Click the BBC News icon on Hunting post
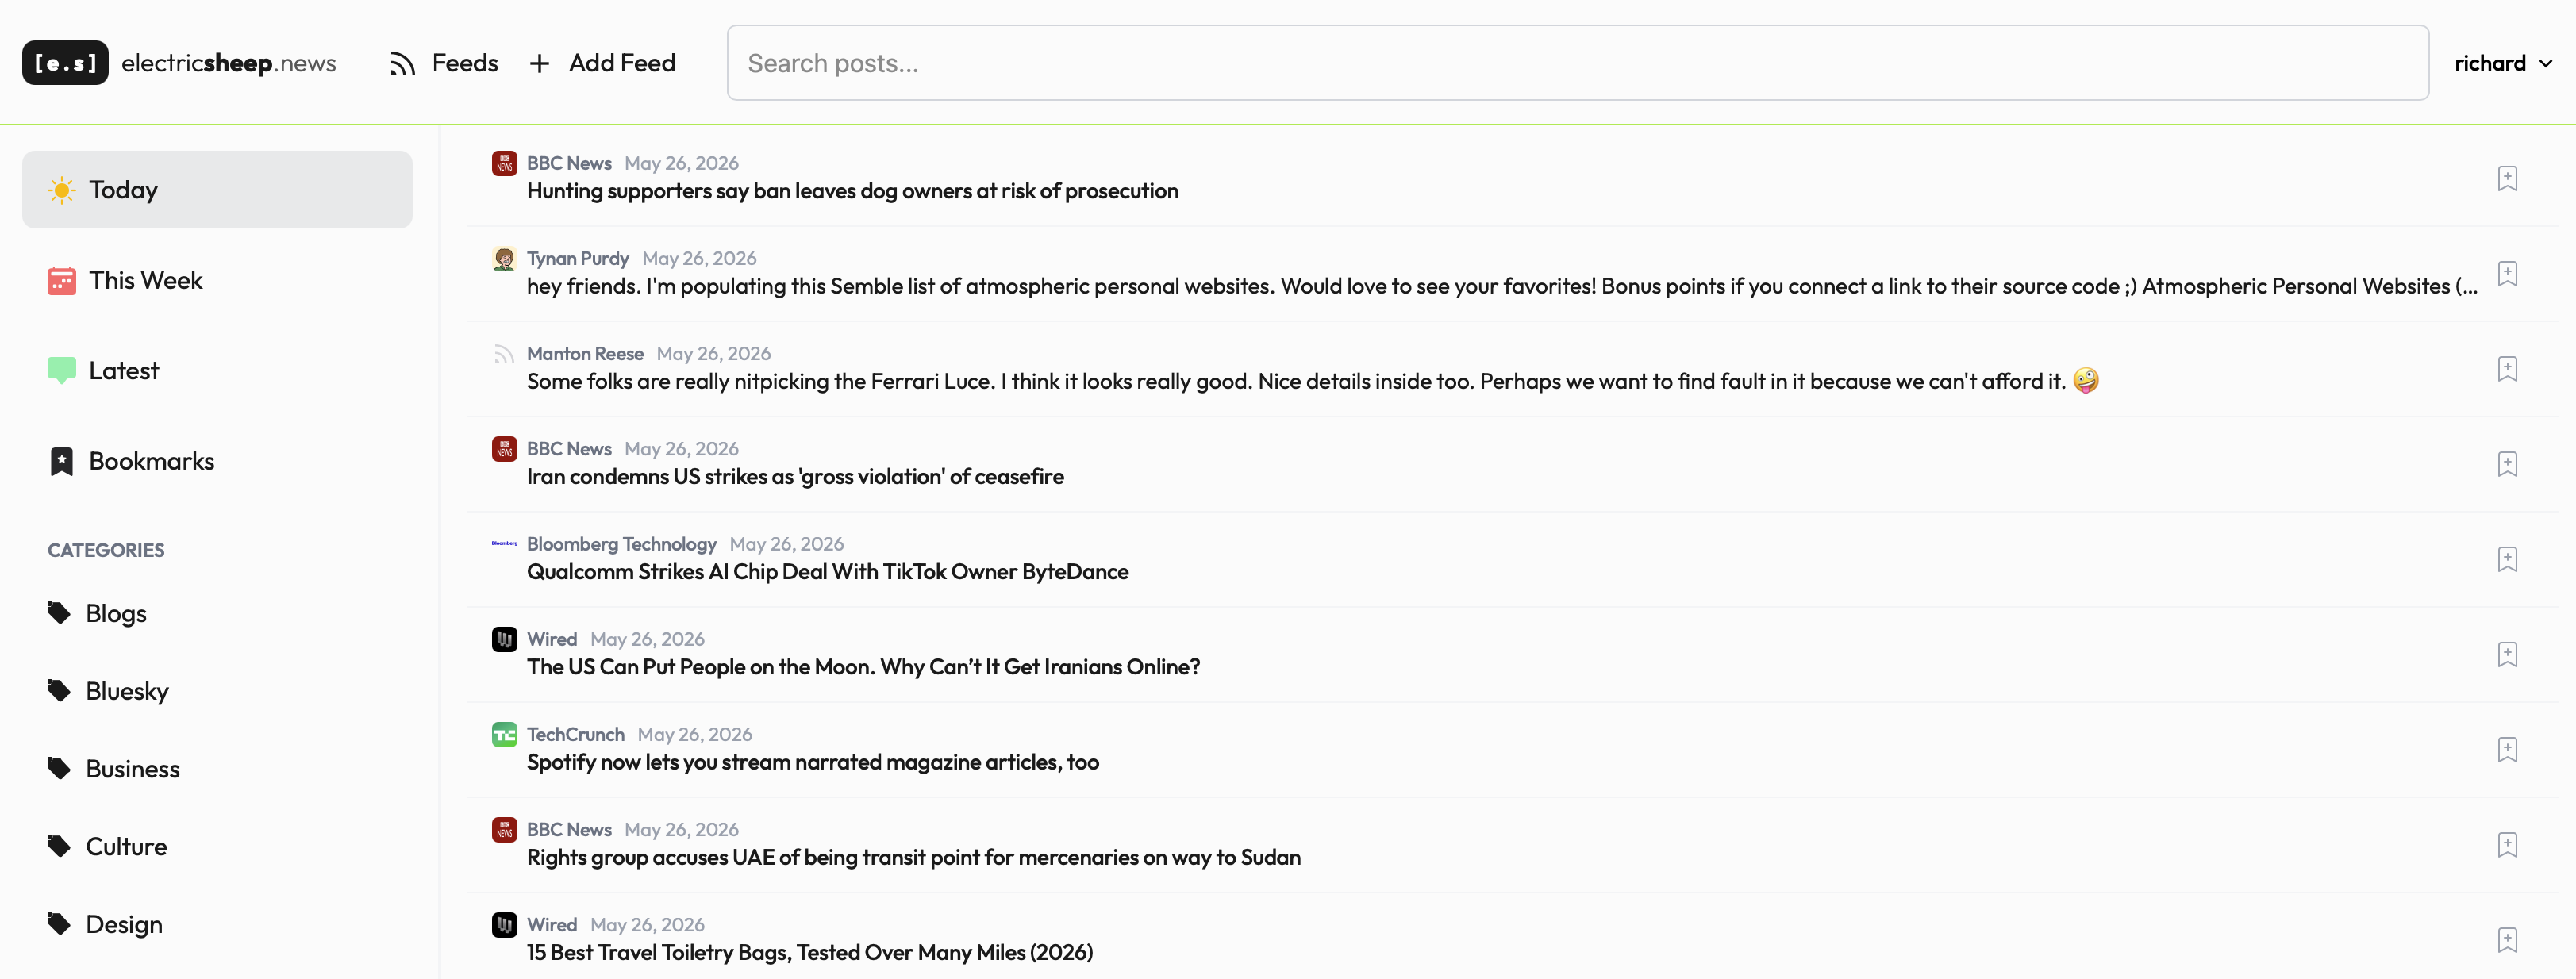Viewport: 2576px width, 979px height. (x=504, y=163)
